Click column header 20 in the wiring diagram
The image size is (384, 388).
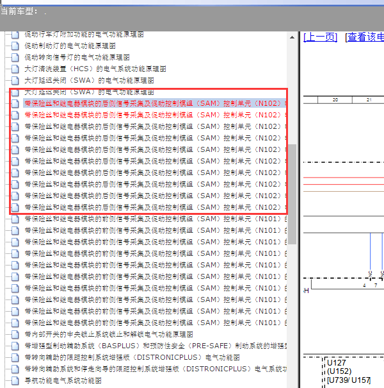click(x=335, y=99)
